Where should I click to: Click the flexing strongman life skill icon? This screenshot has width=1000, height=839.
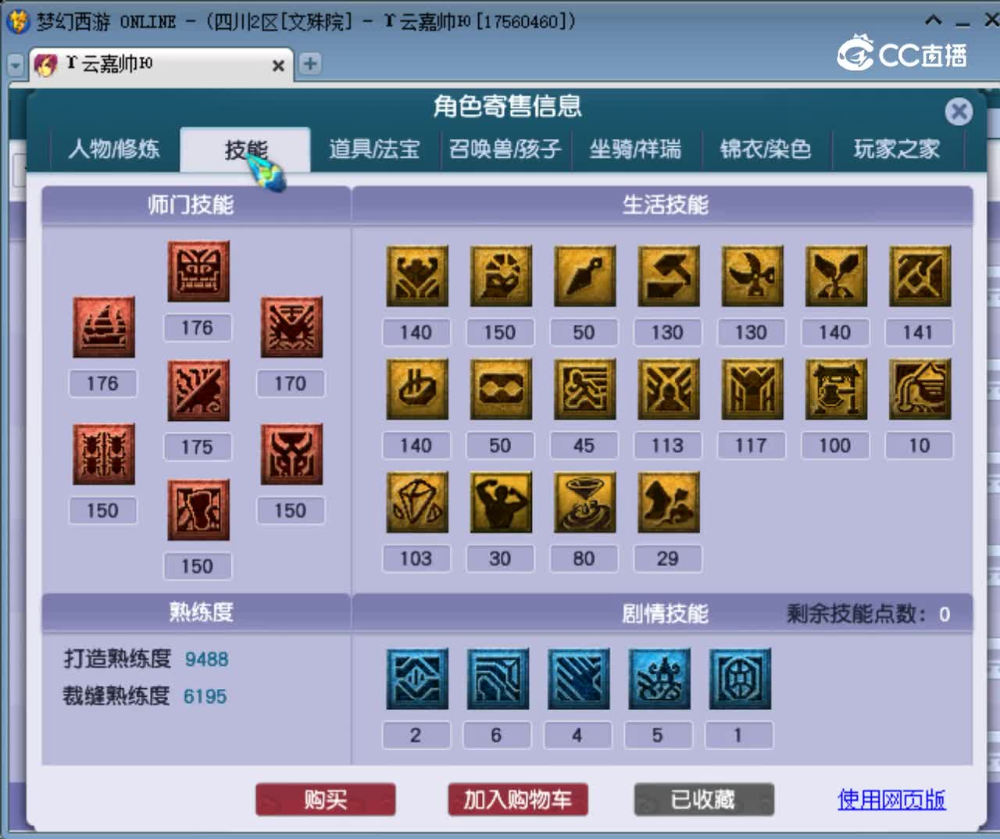[501, 502]
